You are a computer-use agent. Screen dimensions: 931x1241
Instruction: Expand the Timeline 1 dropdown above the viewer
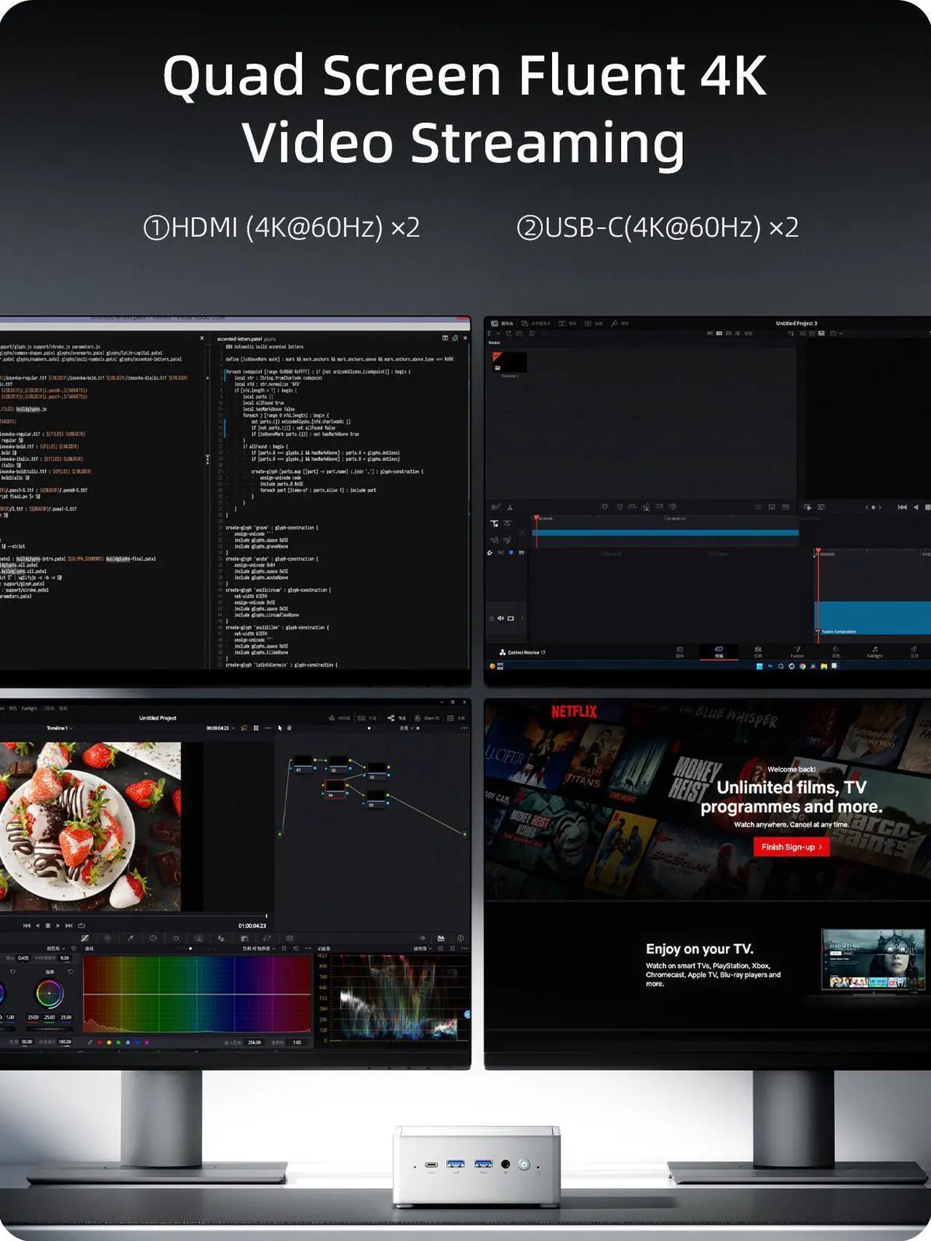click(60, 728)
